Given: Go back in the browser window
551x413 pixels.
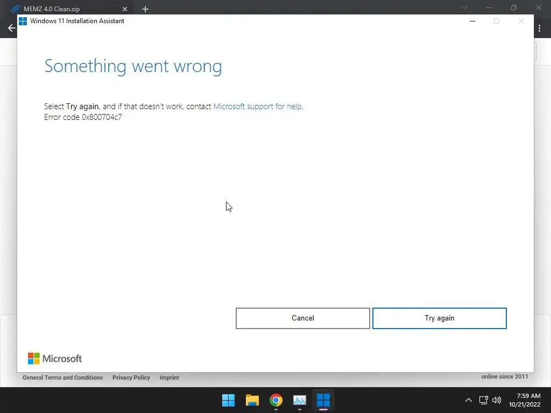Looking at the screenshot, I should [11, 28].
